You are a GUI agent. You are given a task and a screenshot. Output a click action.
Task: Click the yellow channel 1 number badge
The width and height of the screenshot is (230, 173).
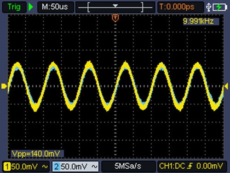pos(7,167)
